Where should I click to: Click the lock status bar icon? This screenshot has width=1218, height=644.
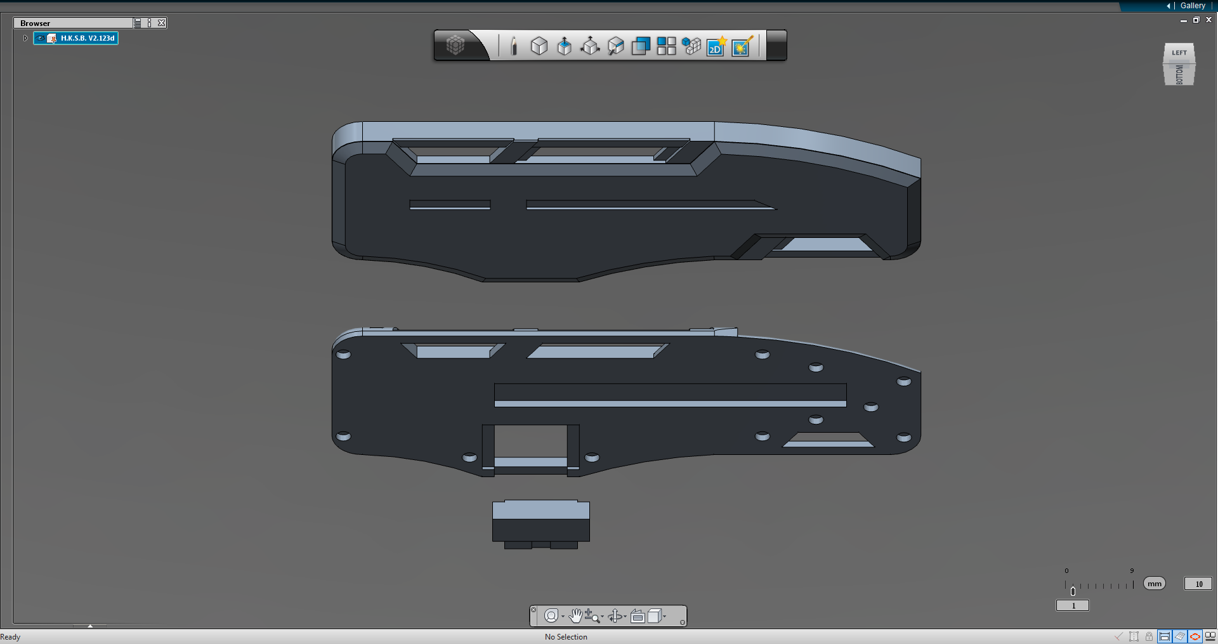tap(1149, 636)
